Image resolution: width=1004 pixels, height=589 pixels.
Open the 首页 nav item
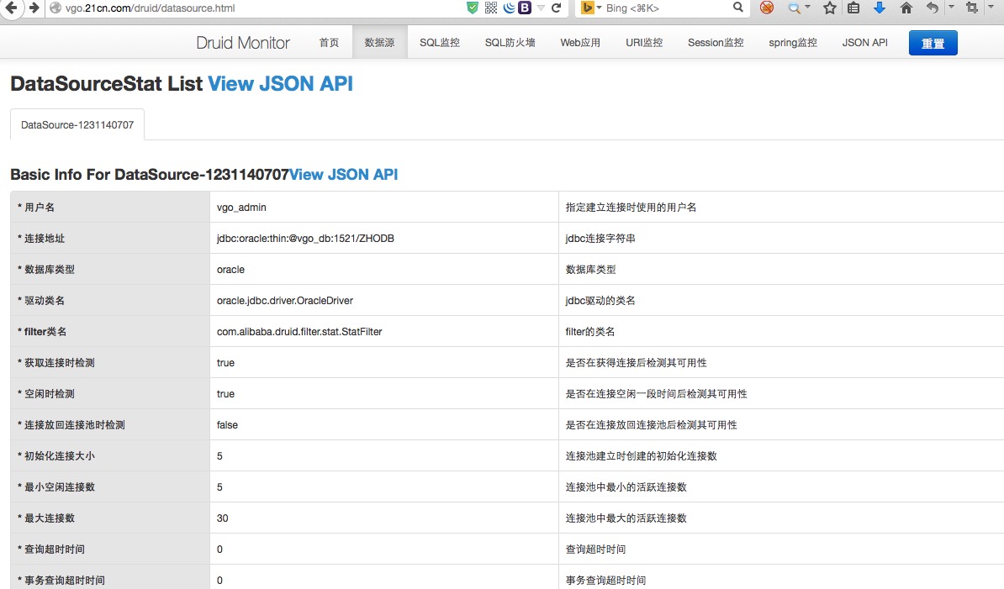[x=329, y=43]
